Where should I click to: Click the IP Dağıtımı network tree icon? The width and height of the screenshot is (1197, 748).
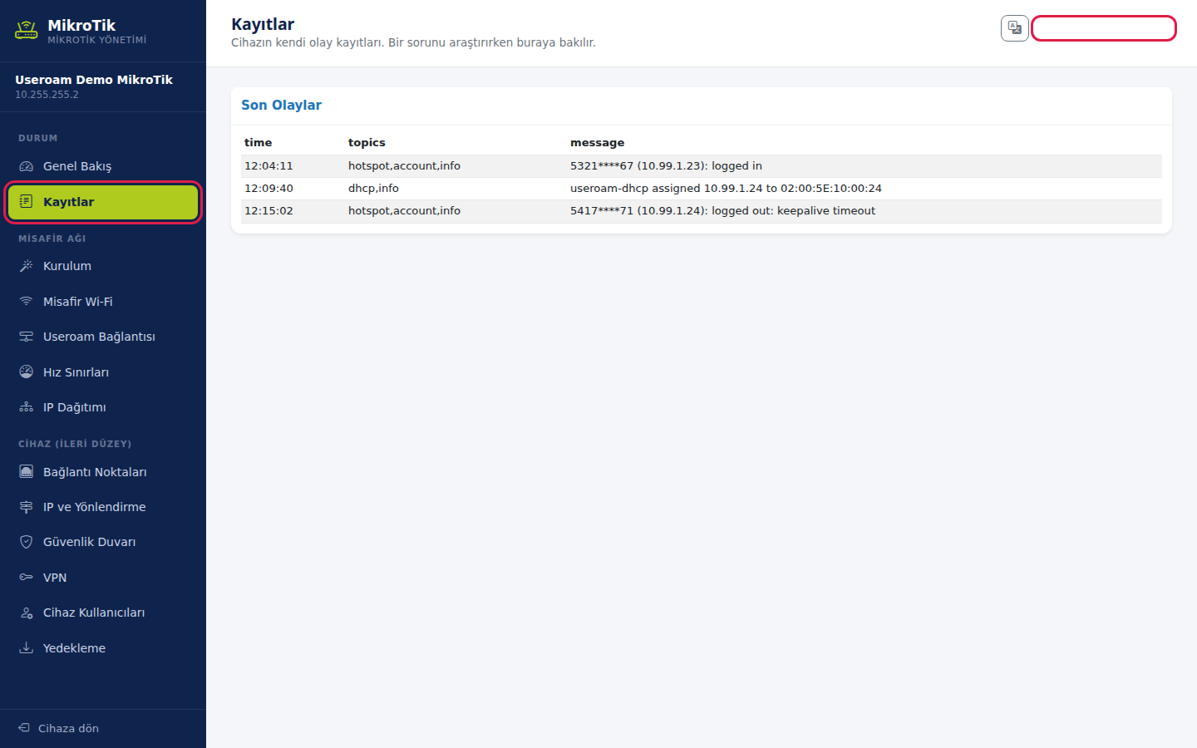[x=27, y=407]
